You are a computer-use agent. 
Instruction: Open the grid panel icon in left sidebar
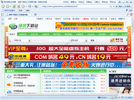(x=2, y=24)
